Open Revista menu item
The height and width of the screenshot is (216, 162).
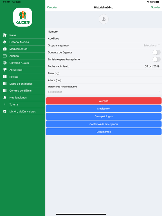pos(14,77)
